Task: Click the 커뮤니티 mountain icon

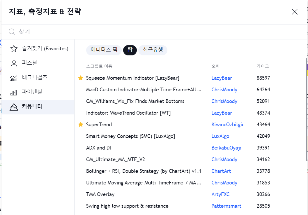Action: (14, 107)
